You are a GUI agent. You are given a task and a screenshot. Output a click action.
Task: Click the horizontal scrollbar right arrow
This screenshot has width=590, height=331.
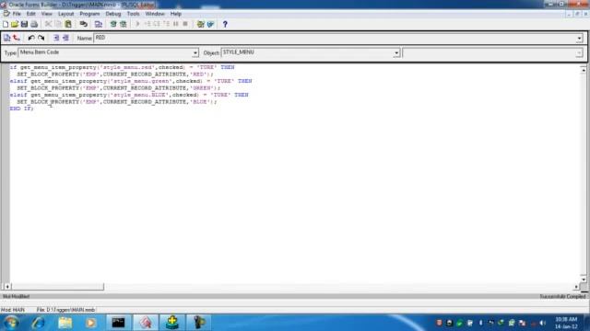point(576,287)
